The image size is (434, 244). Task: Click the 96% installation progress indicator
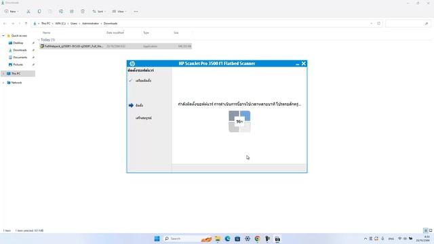click(x=239, y=121)
